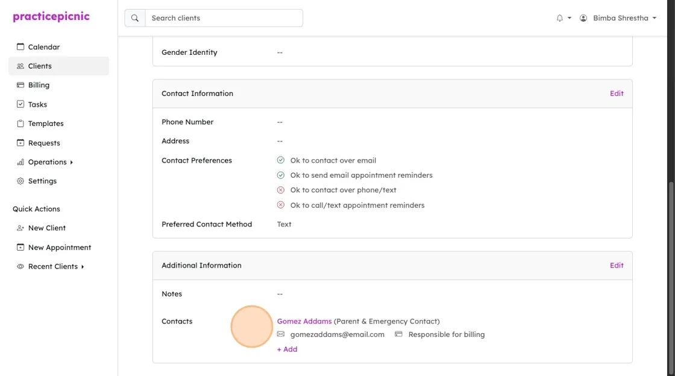
Task: Click the Requests icon
Action: (x=20, y=142)
